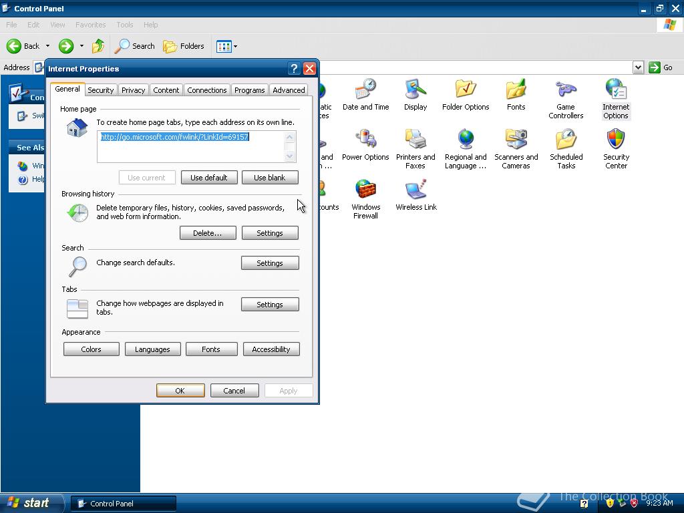Open the File menu
The width and height of the screenshot is (684, 513).
11,25
